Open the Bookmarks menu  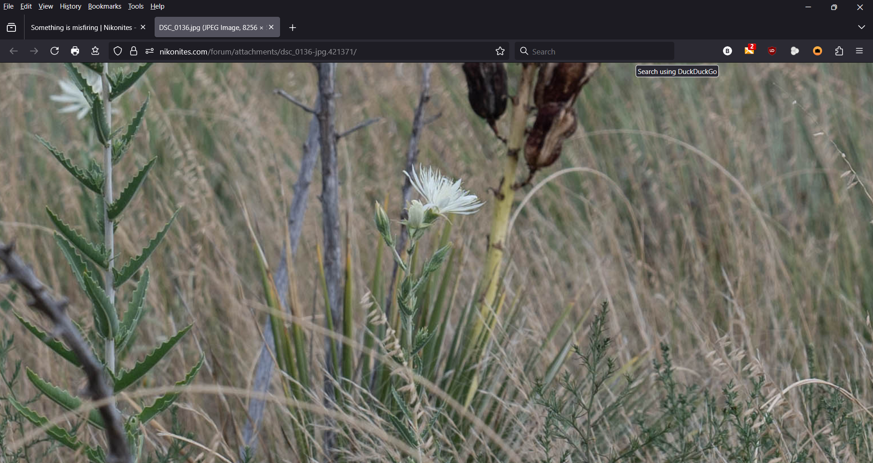105,6
